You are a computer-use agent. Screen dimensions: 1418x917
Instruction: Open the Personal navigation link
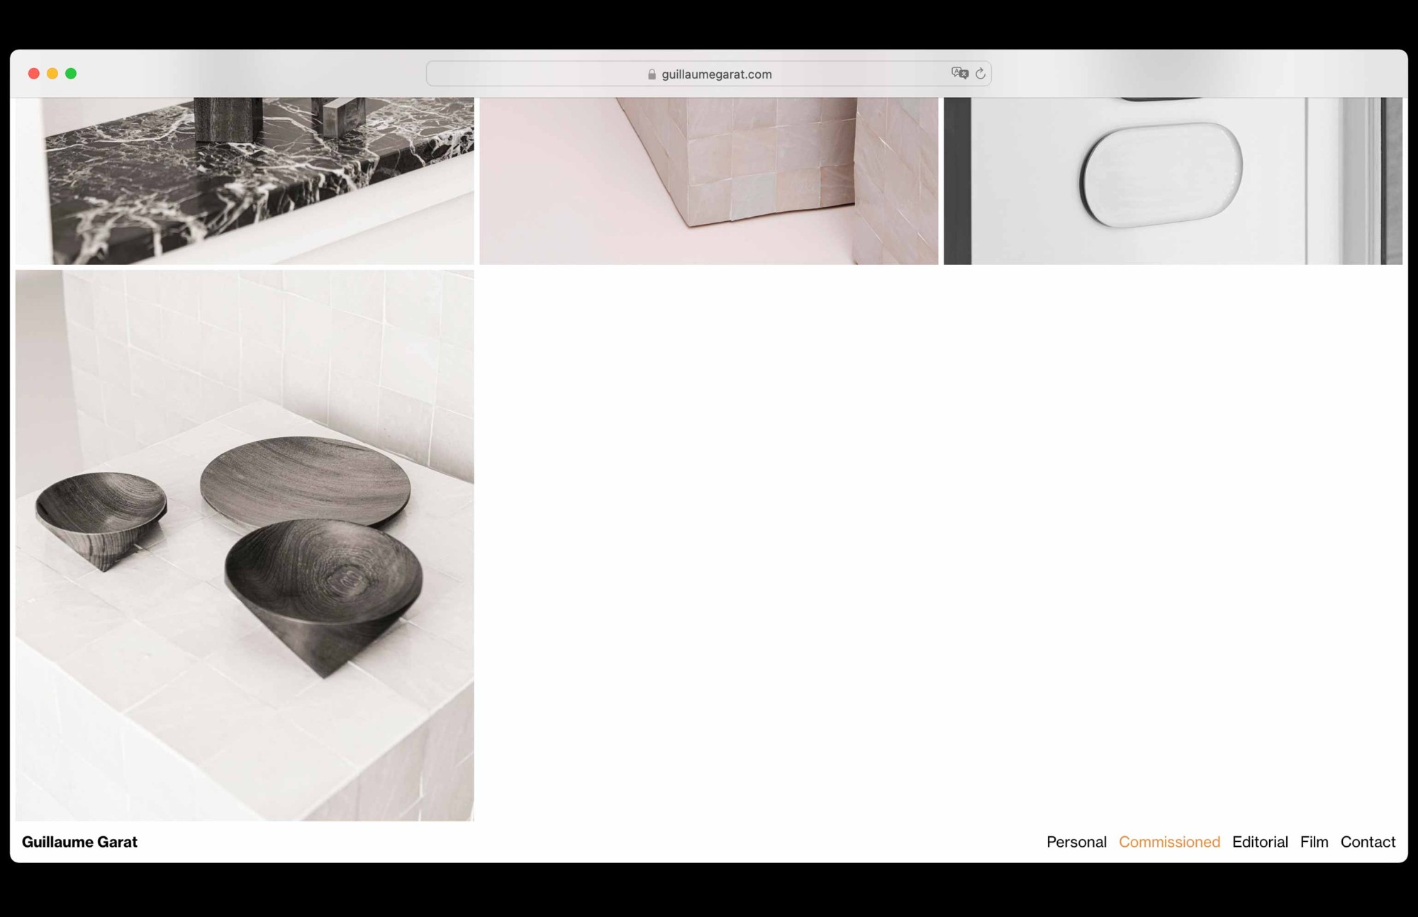coord(1076,842)
